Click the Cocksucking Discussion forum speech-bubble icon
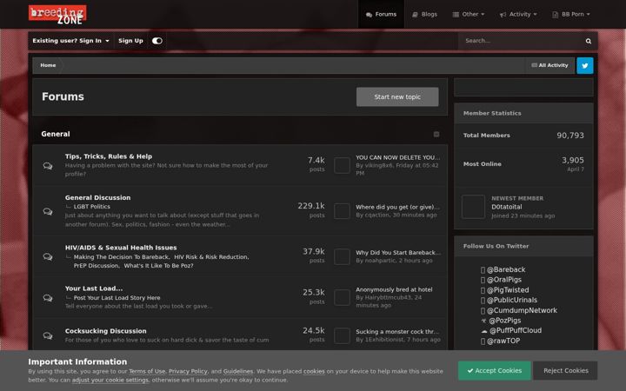The height and width of the screenshot is (391, 626). [x=48, y=335]
